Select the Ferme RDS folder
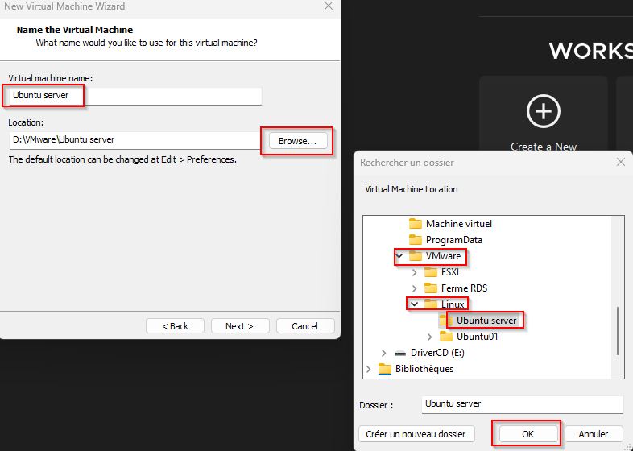This screenshot has height=451, width=633. pyautogui.click(x=464, y=288)
